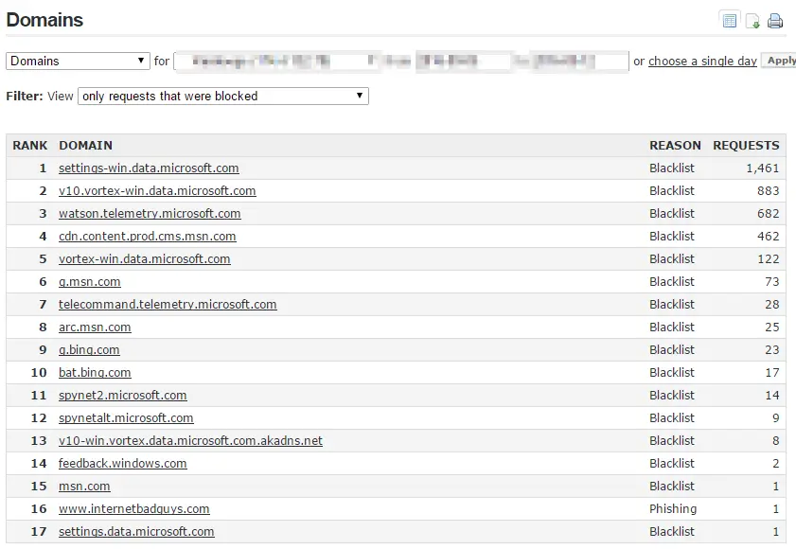Open spynet2.microsoft.com link

(x=123, y=395)
